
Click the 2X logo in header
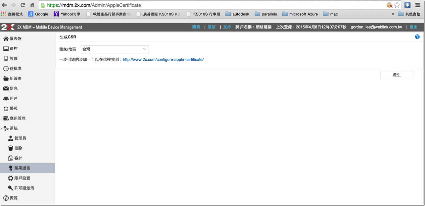click(x=8, y=27)
